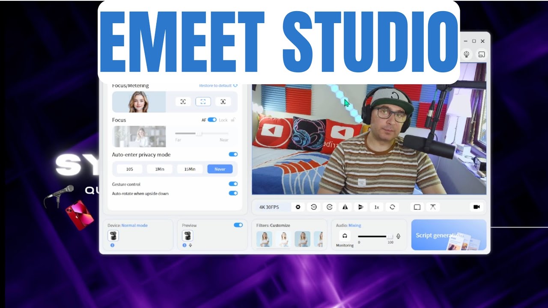Apply the partially visible fourth filter thumbnail
The width and height of the screenshot is (548, 308).
[318, 239]
